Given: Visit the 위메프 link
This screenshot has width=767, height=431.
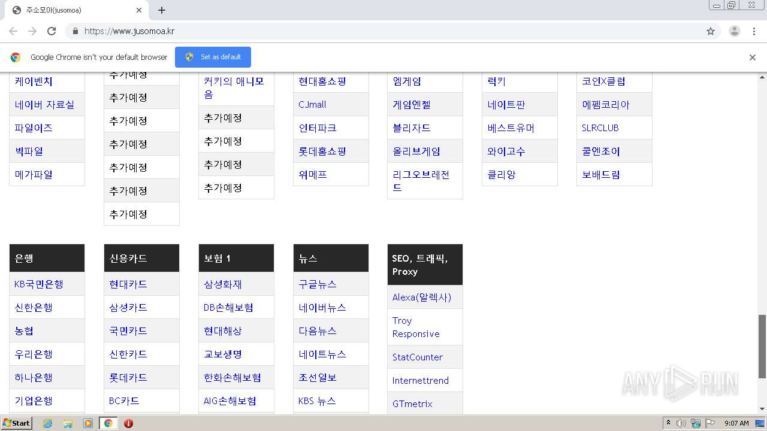Looking at the screenshot, I should click(313, 175).
